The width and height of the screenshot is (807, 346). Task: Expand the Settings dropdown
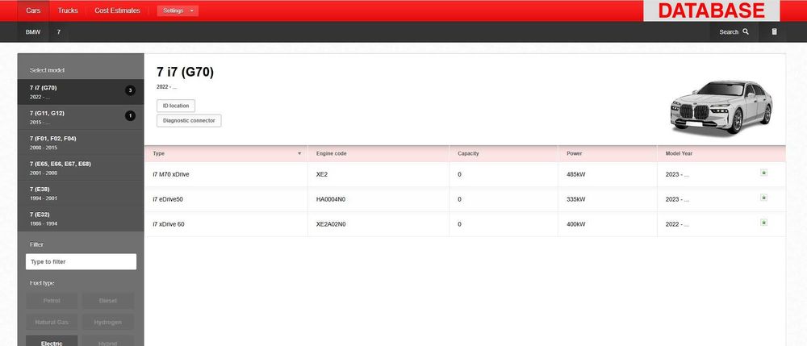pos(178,10)
